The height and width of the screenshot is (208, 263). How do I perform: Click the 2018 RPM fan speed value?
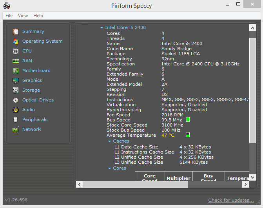(x=172, y=115)
